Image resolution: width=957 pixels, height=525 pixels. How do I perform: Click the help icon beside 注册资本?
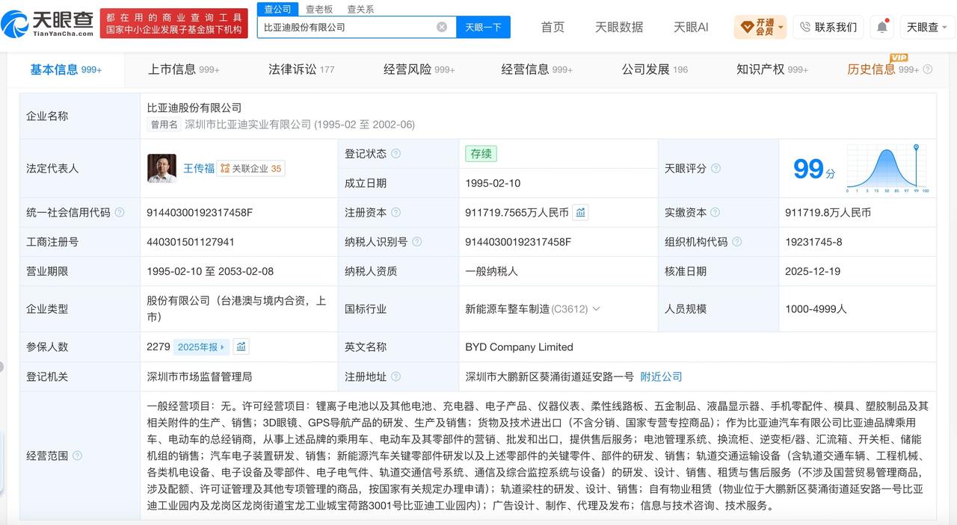(396, 213)
